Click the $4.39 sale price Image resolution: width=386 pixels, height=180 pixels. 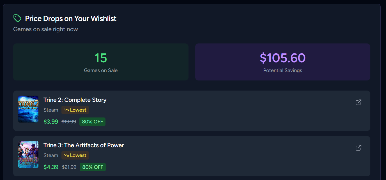pyautogui.click(x=51, y=167)
